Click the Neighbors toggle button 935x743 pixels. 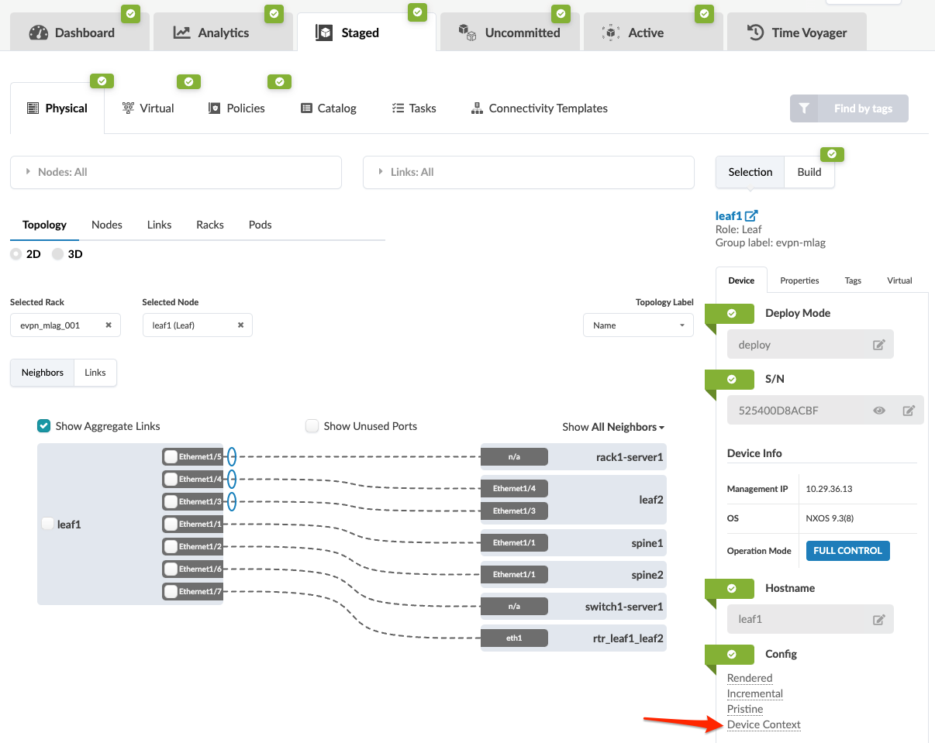[x=43, y=373]
